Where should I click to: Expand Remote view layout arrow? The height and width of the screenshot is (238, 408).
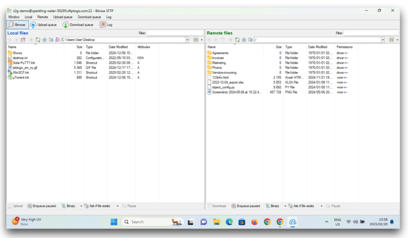click(397, 40)
